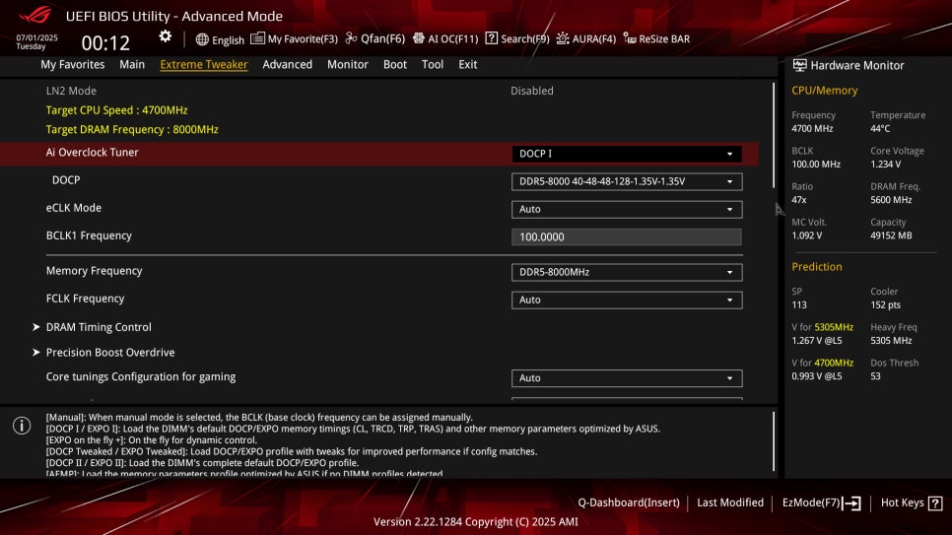The image size is (952, 535).
Task: Expand DRAM Timing Control submenu
Action: pos(99,327)
